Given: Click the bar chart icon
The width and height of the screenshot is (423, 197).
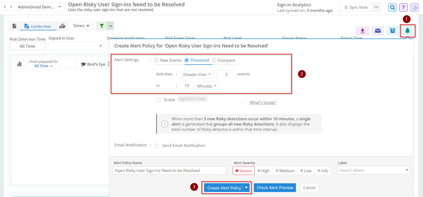Looking at the screenshot, I should (x=19, y=64).
